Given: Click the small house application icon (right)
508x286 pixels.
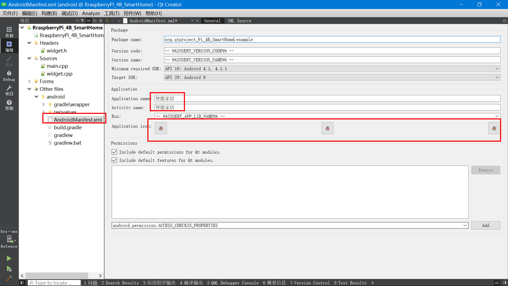Looking at the screenshot, I should coord(494,128).
